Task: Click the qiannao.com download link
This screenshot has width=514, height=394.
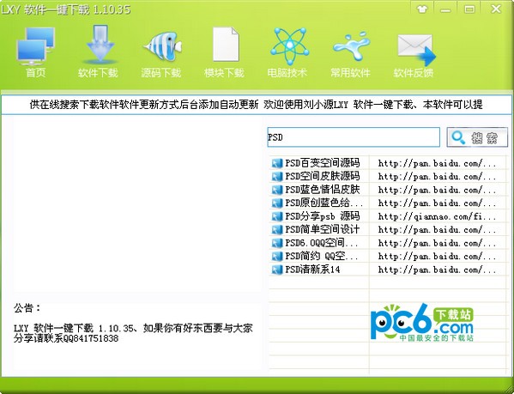Action: 437,216
